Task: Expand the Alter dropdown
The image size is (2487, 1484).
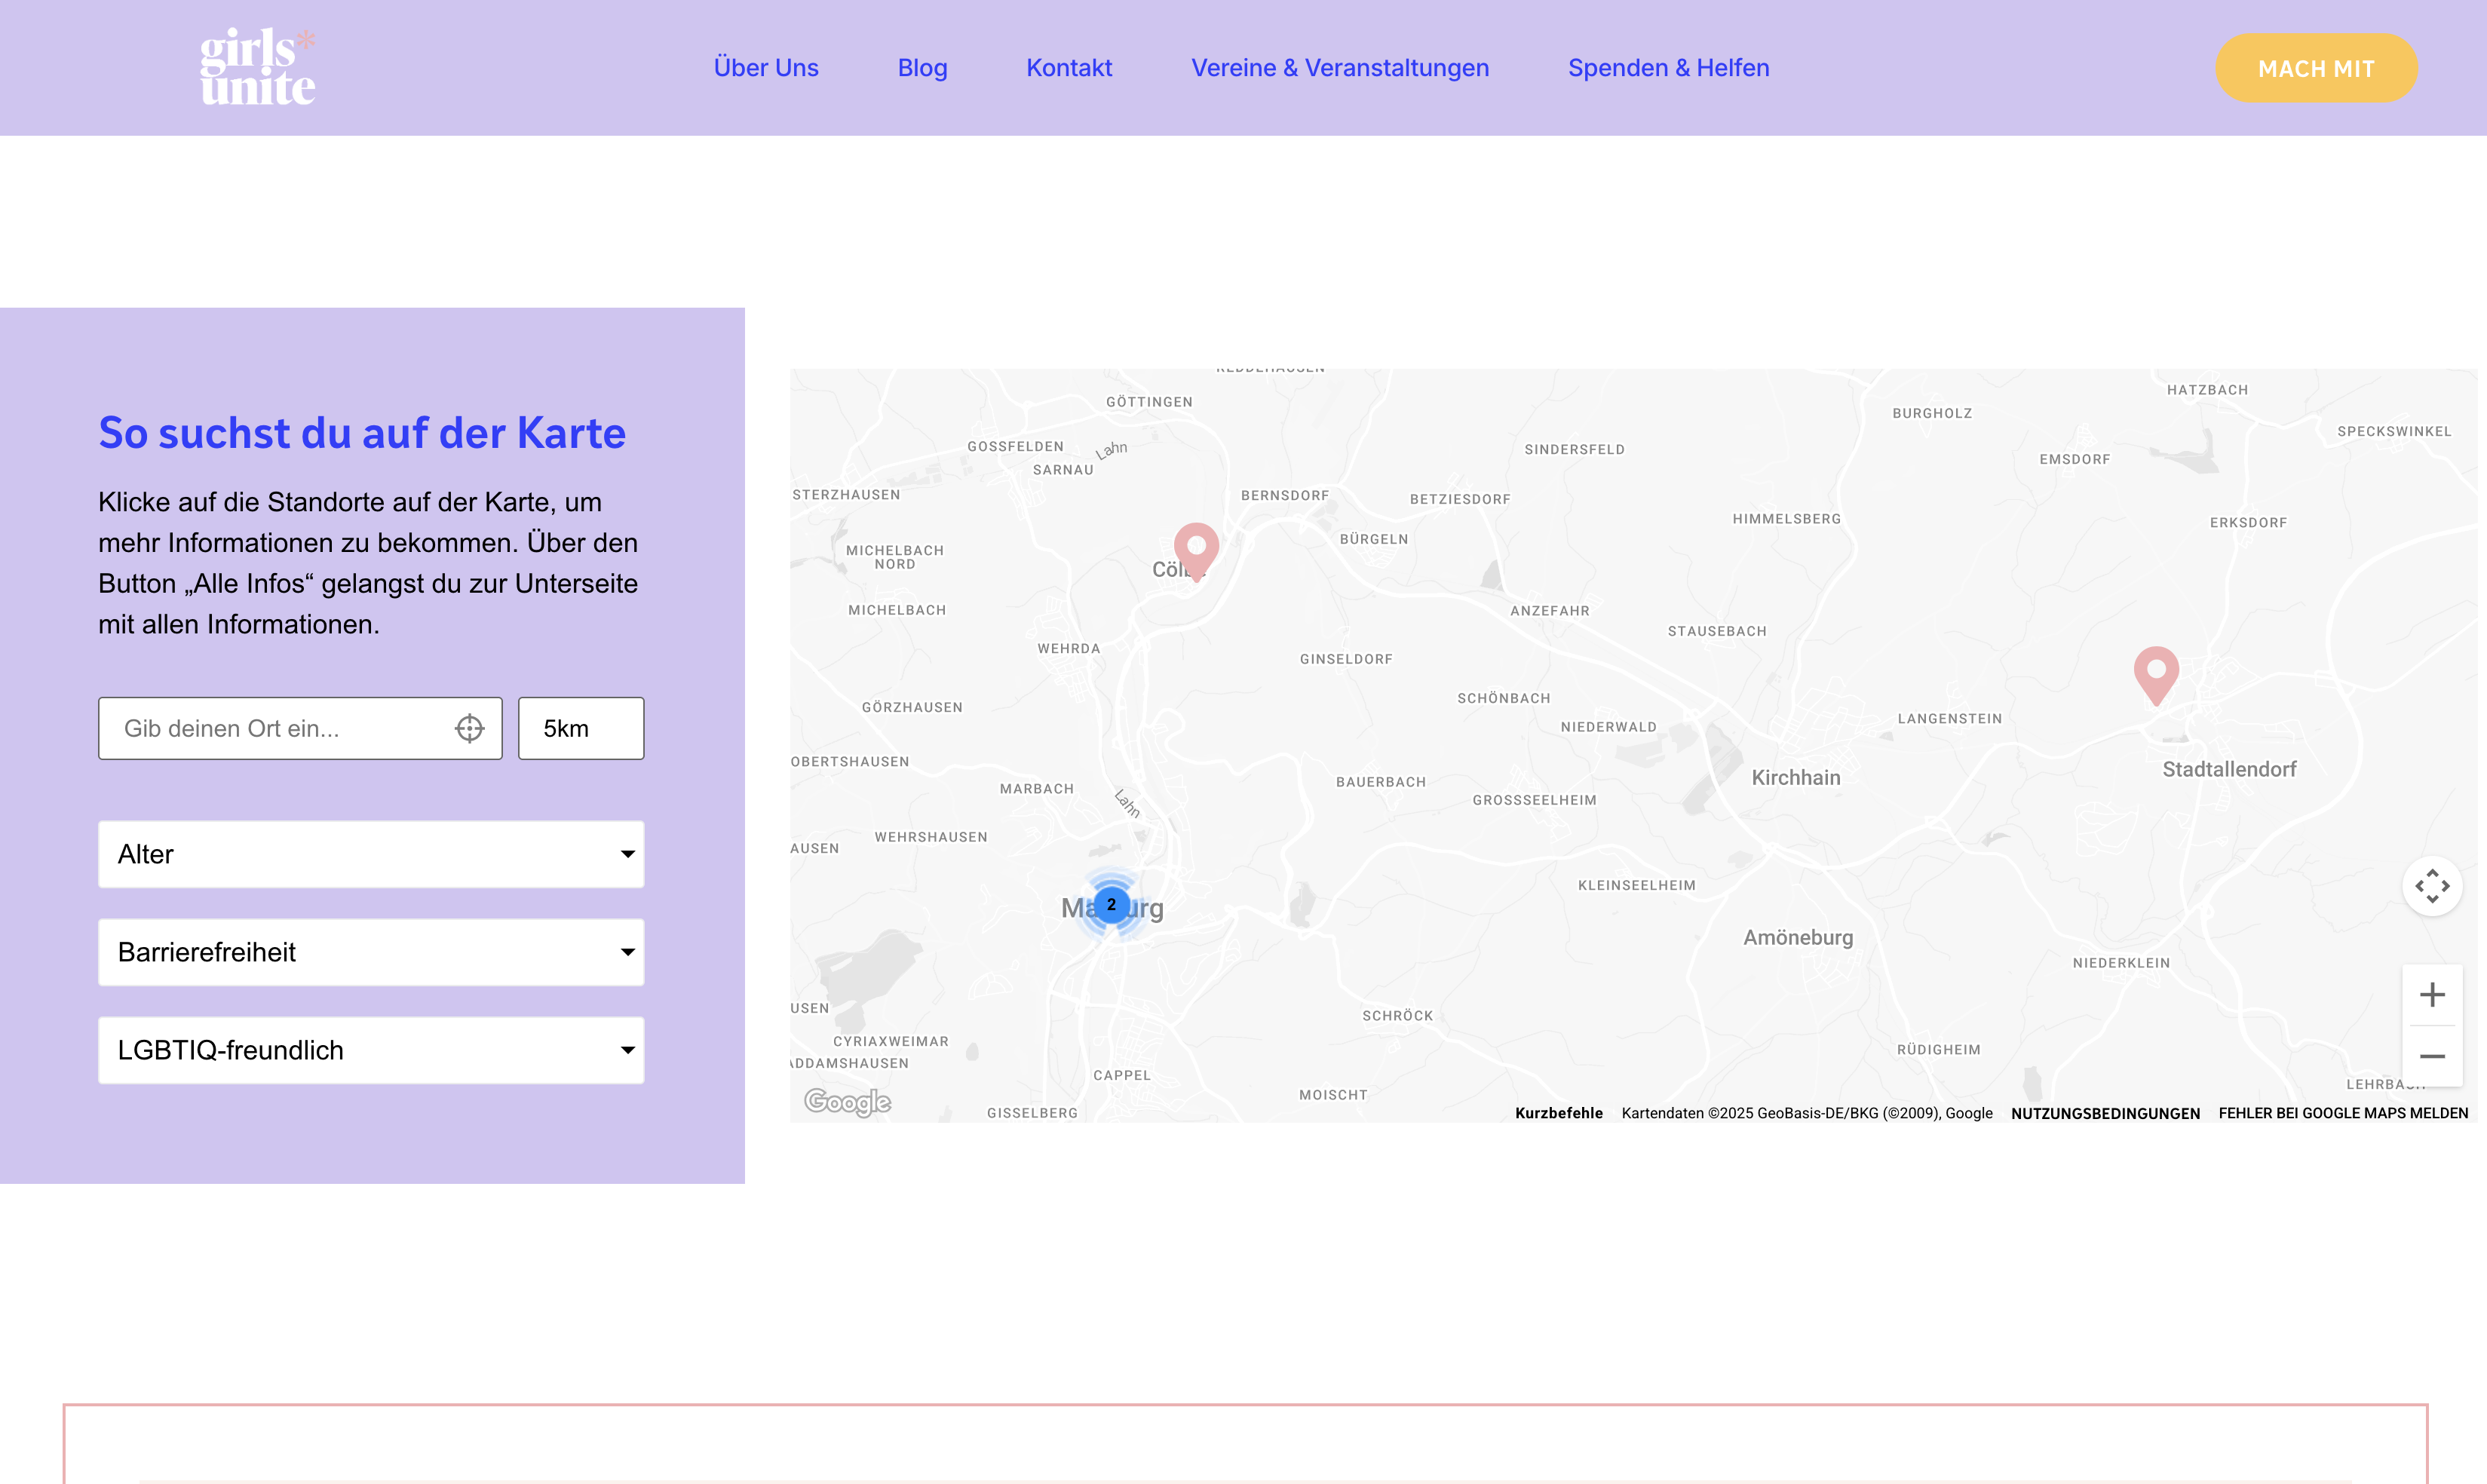Action: [x=371, y=854]
